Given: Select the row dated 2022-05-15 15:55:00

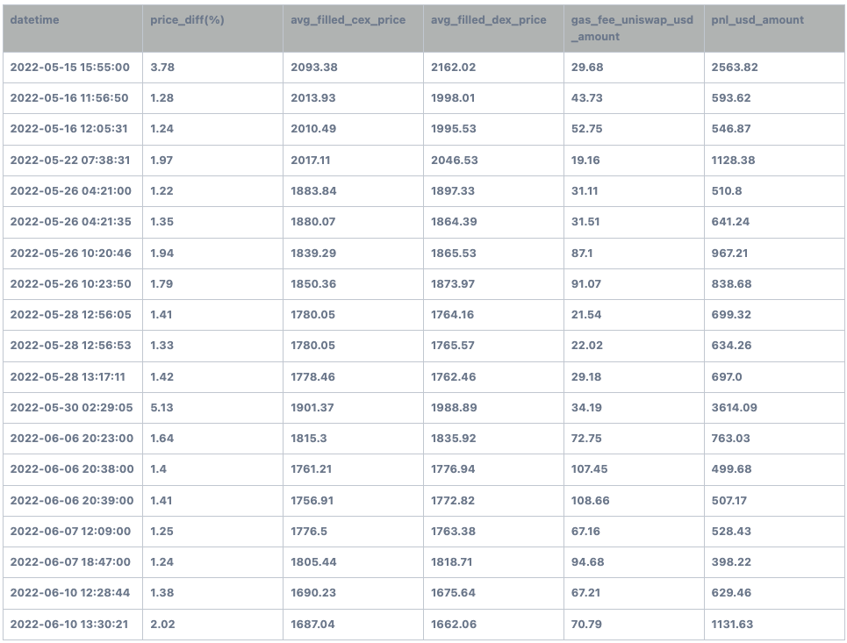Looking at the screenshot, I should coord(70,67).
